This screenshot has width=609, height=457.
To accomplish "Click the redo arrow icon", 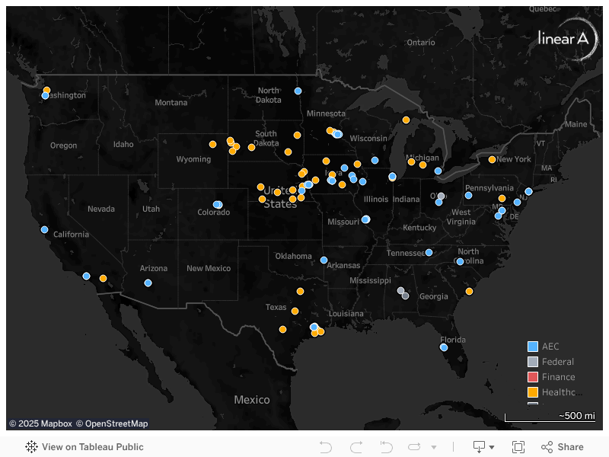I will (356, 447).
